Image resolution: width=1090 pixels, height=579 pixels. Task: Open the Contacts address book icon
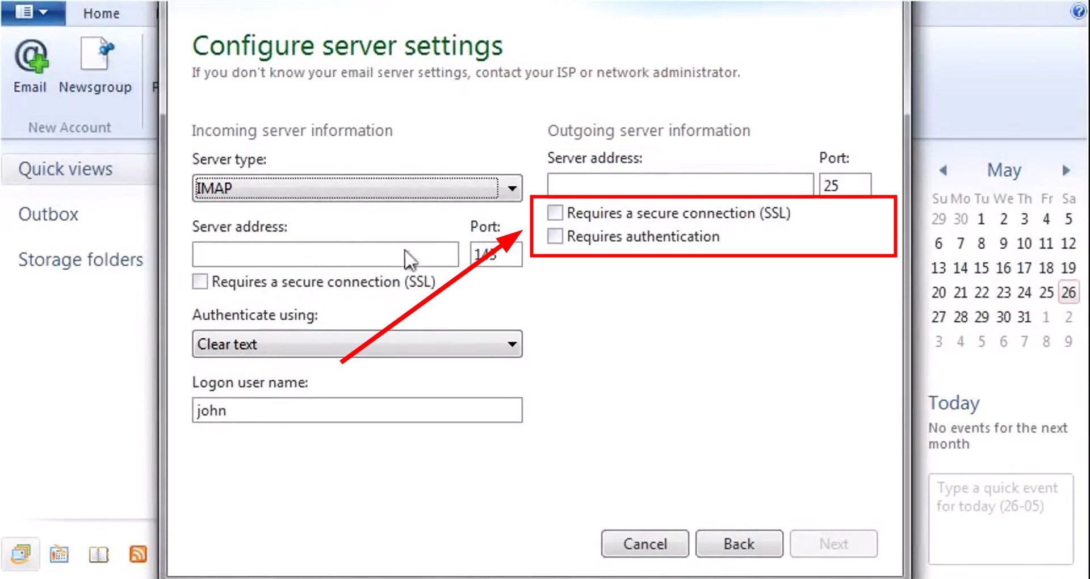[98, 553]
